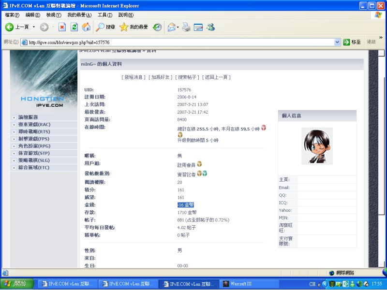Viewport: 387px width, 290px height.
Task: Click the 加為好友 link
Action: coord(161,77)
